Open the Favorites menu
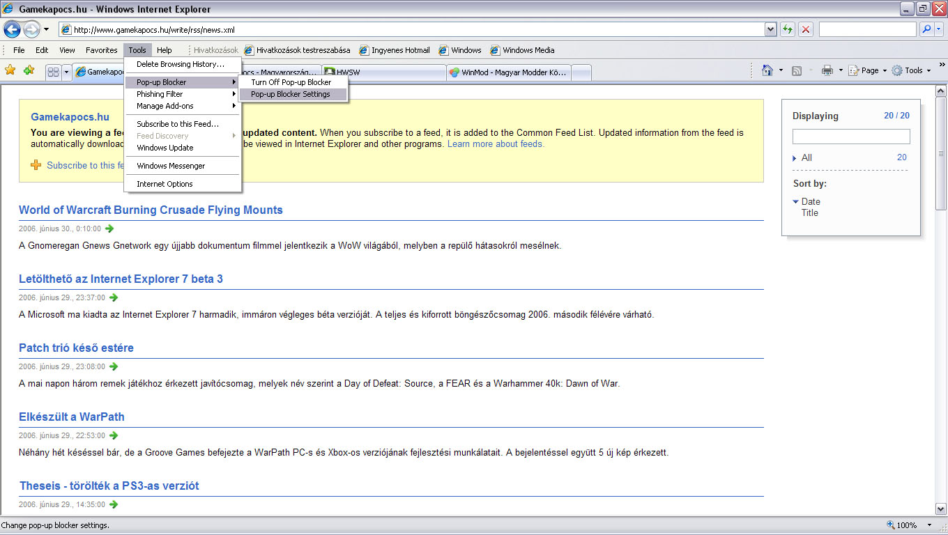 tap(102, 50)
